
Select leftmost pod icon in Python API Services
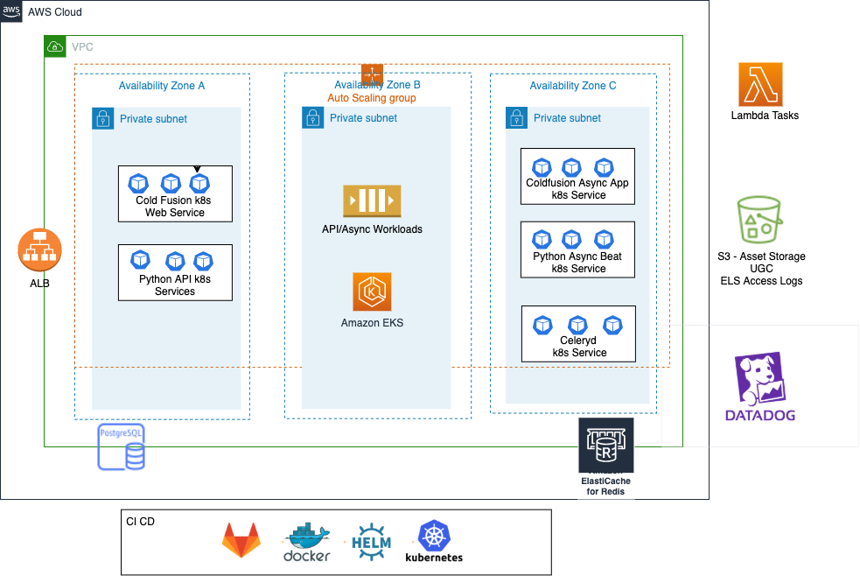point(140,259)
